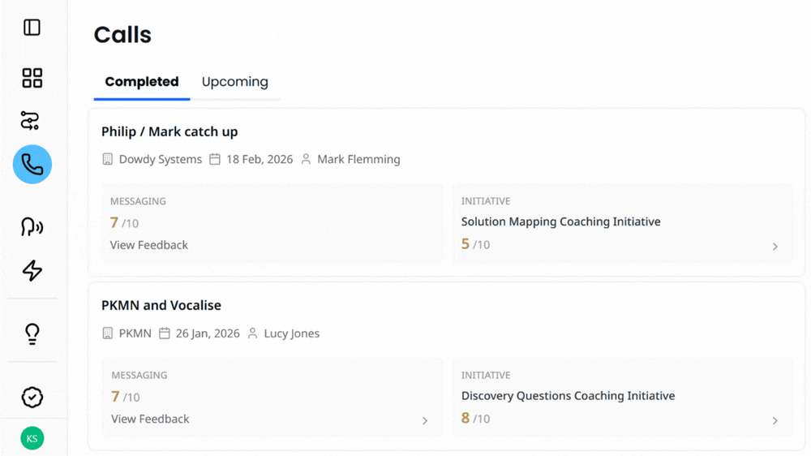Open the Philip / Mark catch up call
Screen dimensions: 811x456
[169, 131]
